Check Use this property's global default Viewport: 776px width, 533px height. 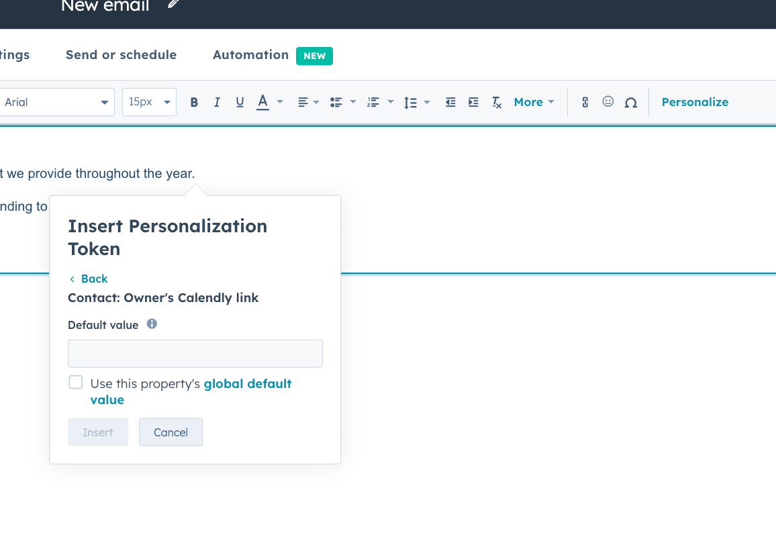click(x=76, y=382)
